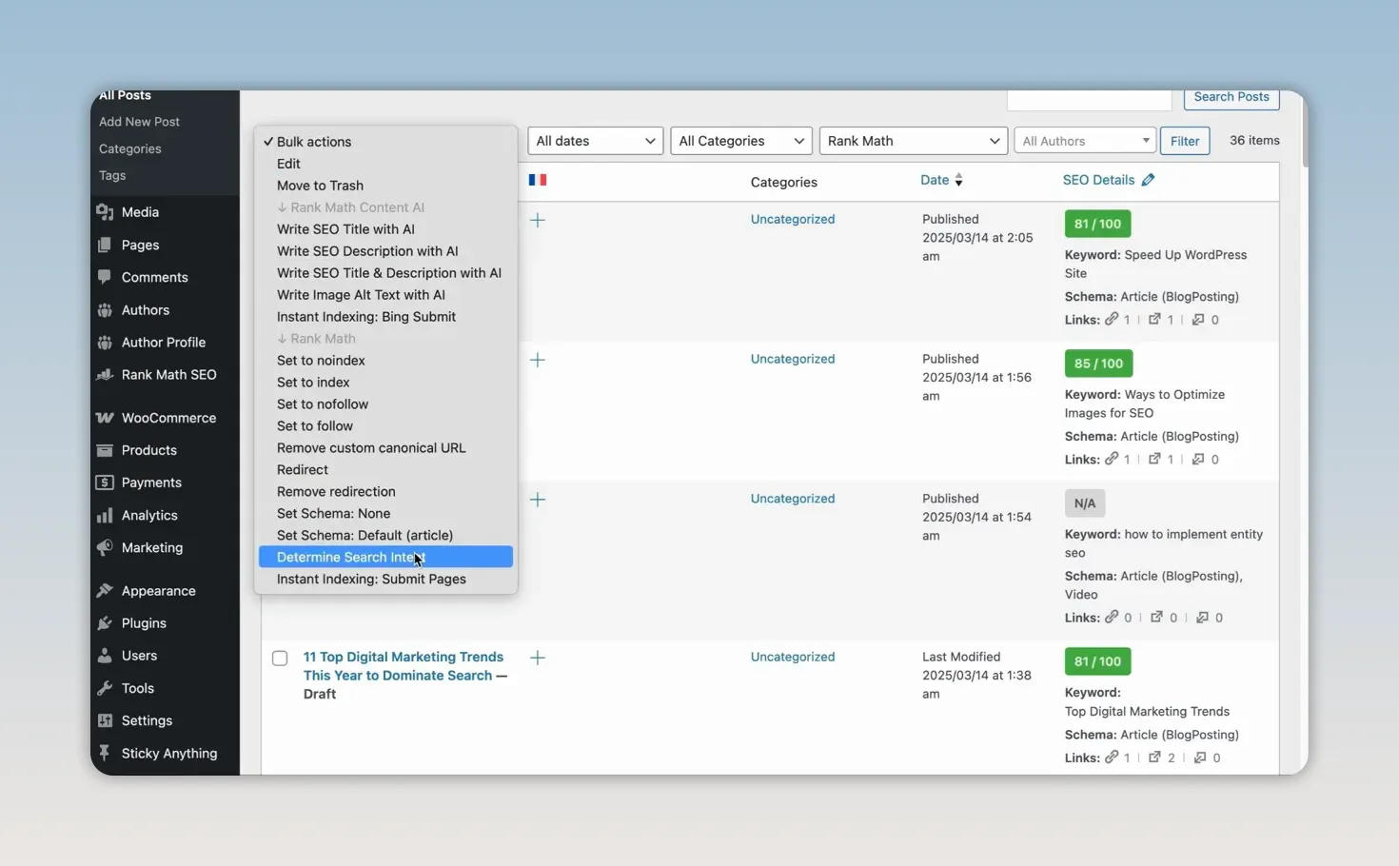The width and height of the screenshot is (1399, 866).
Task: Click plus icon for N/A score post
Action: click(538, 500)
